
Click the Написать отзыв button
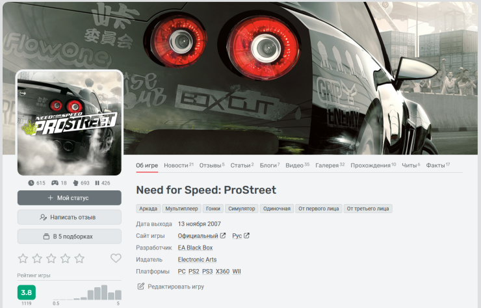tap(70, 217)
